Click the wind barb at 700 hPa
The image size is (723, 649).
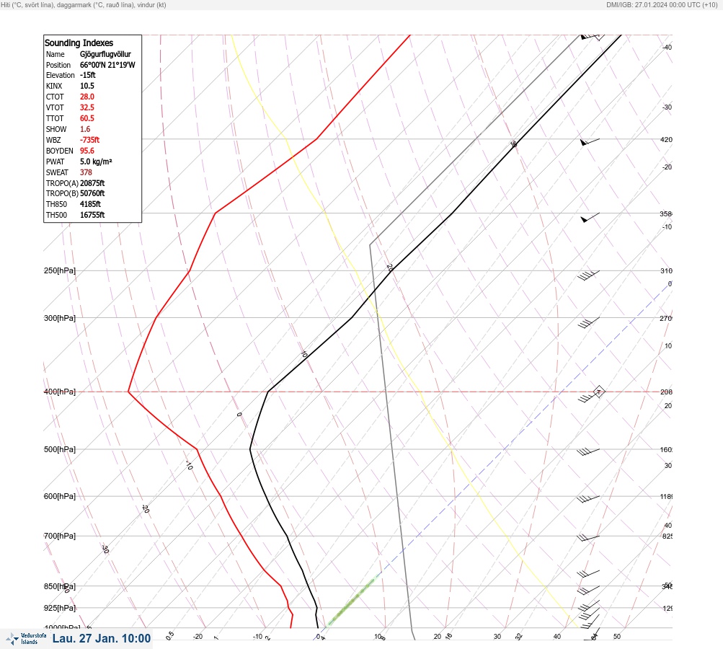click(588, 538)
